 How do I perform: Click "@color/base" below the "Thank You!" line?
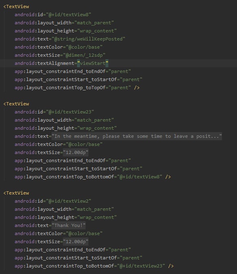click(84, 233)
